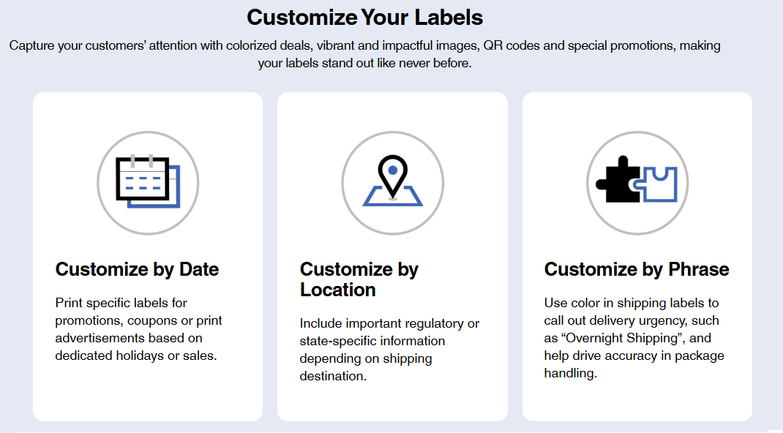Click the paragraph about promotions and coupons
This screenshot has height=433, width=783.
(x=138, y=329)
